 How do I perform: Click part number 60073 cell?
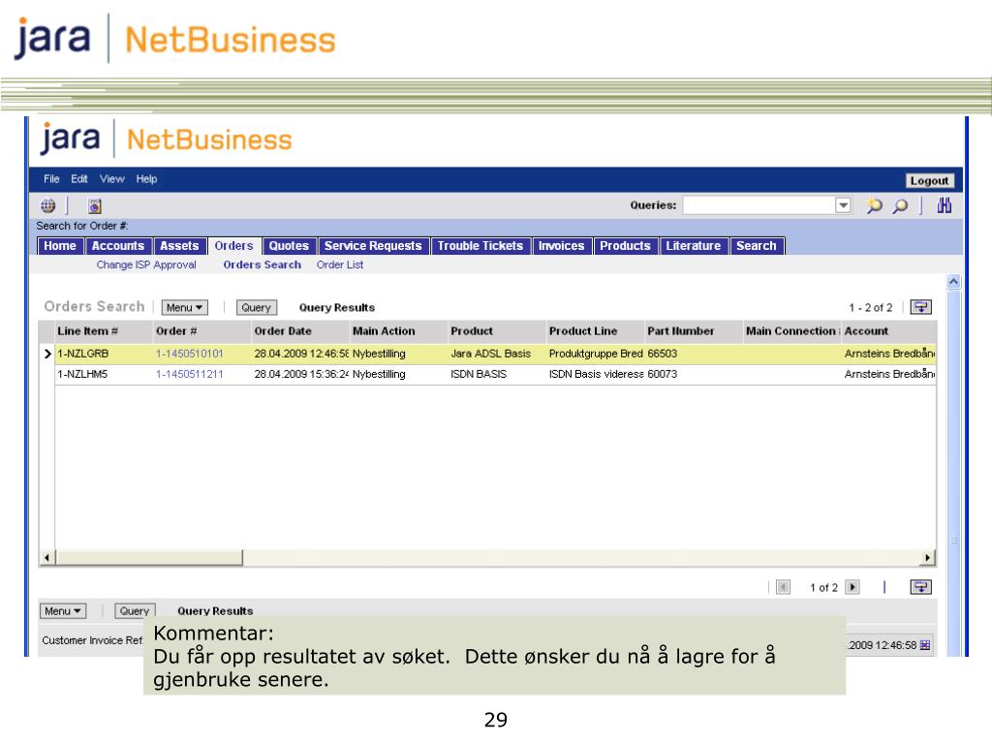662,374
